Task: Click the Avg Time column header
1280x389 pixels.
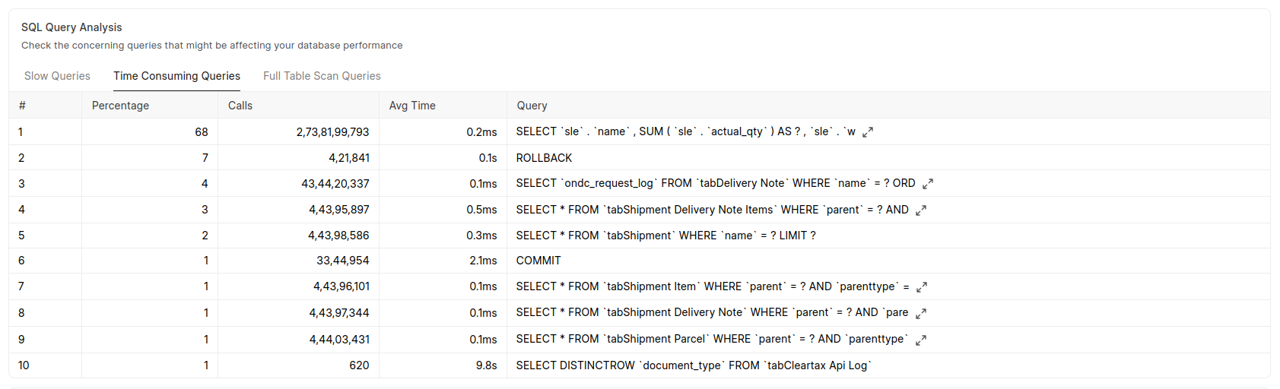Action: (x=412, y=106)
